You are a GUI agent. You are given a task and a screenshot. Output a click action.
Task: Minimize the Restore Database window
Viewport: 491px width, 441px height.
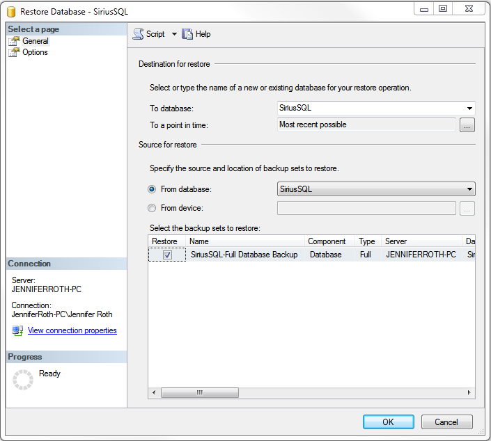(424, 9)
